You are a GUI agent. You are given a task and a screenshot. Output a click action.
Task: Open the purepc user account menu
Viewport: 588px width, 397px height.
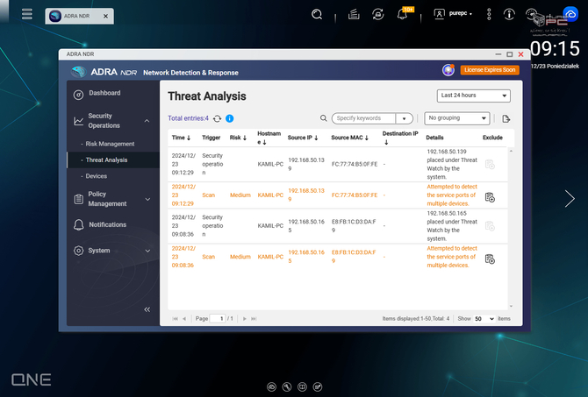tap(453, 14)
